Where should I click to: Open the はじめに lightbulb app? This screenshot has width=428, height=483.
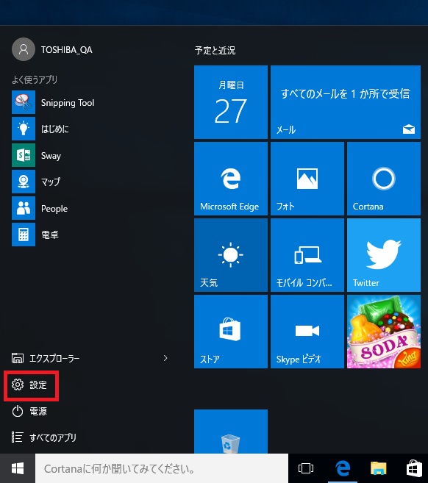40,129
